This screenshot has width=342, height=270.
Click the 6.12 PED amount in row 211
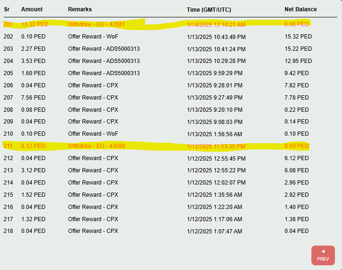click(x=33, y=146)
